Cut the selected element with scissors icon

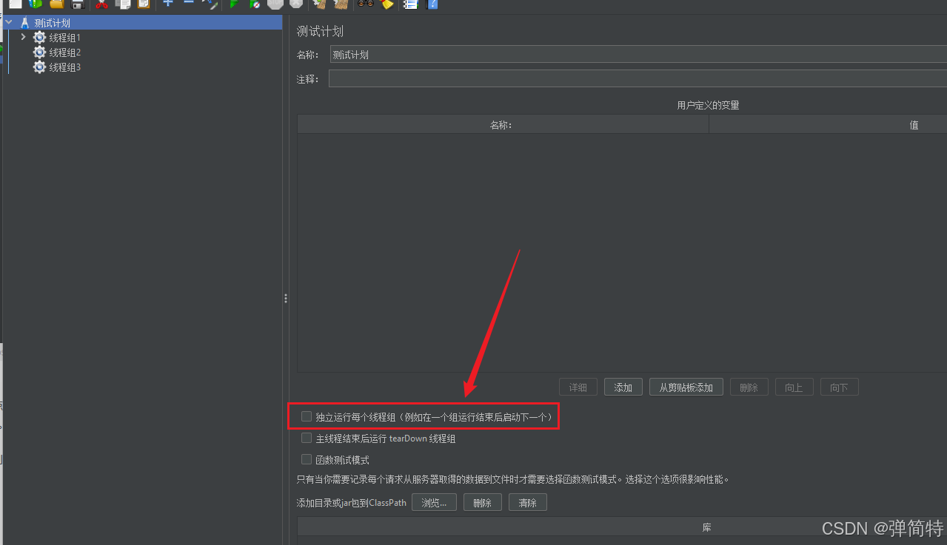click(101, 5)
